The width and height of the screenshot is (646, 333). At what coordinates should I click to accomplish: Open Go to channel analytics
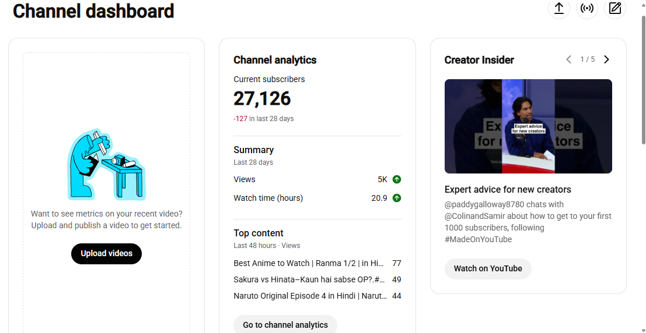point(285,324)
